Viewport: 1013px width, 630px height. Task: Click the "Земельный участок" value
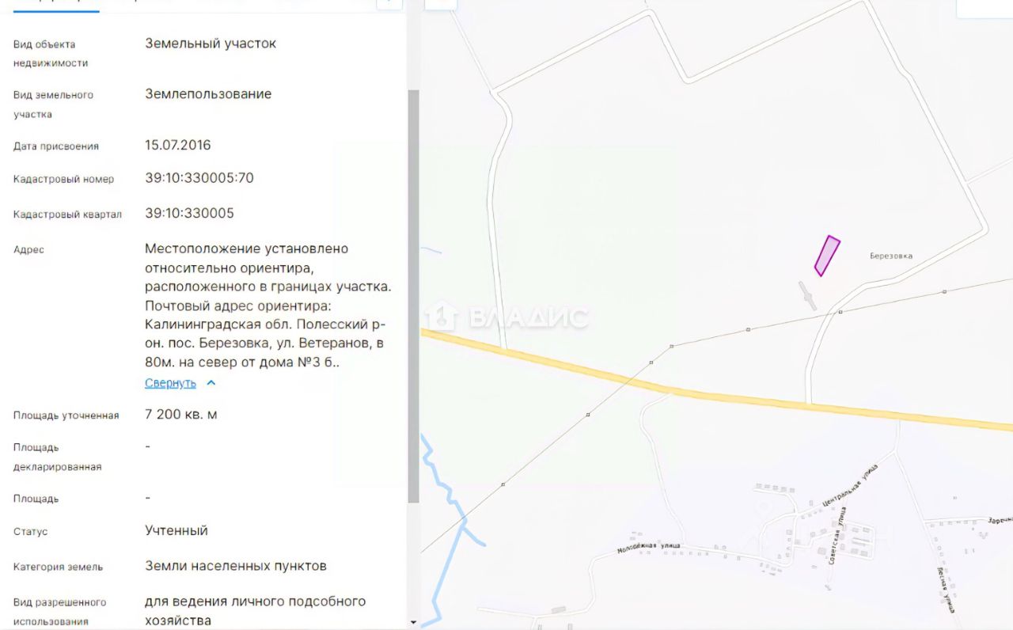pos(211,44)
